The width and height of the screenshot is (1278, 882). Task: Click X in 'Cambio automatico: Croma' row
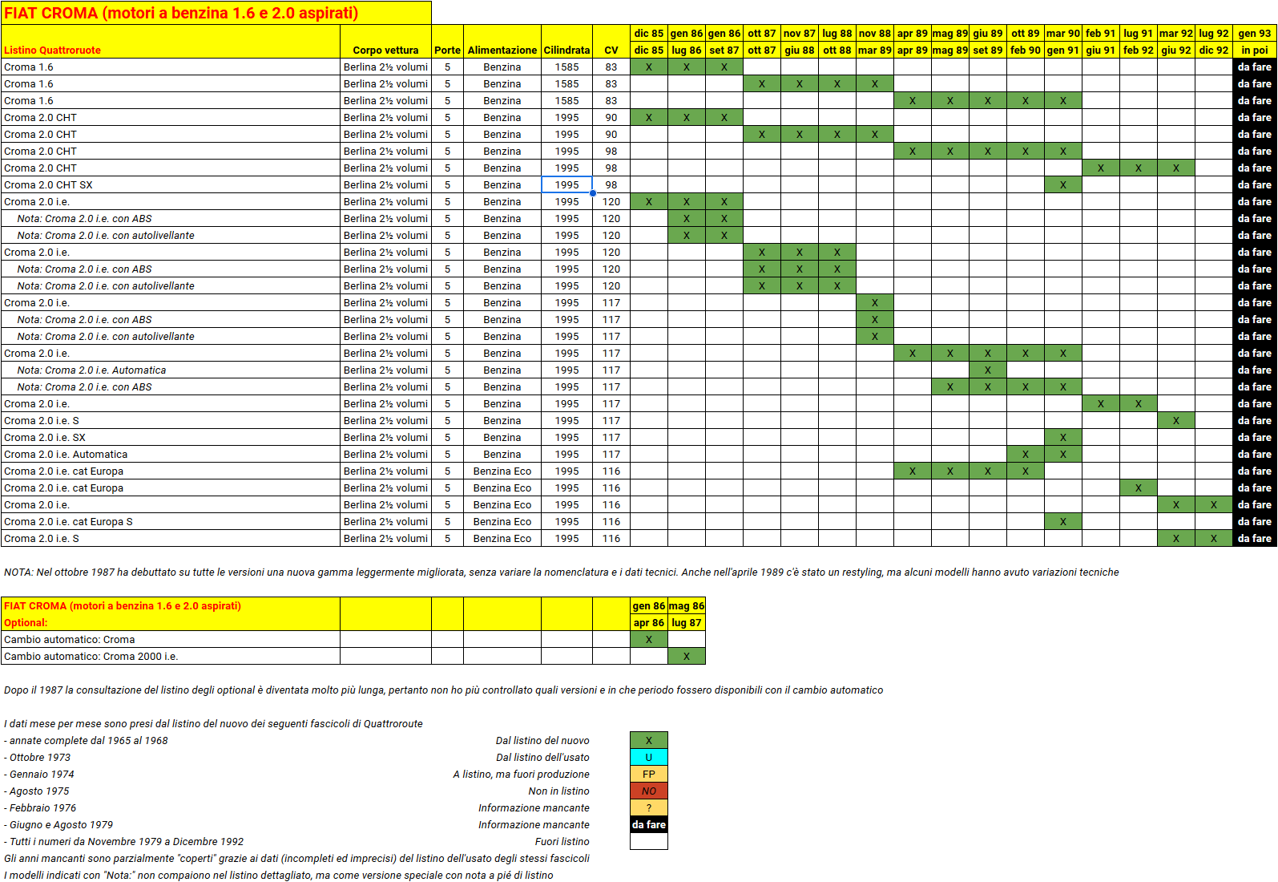[x=649, y=639]
